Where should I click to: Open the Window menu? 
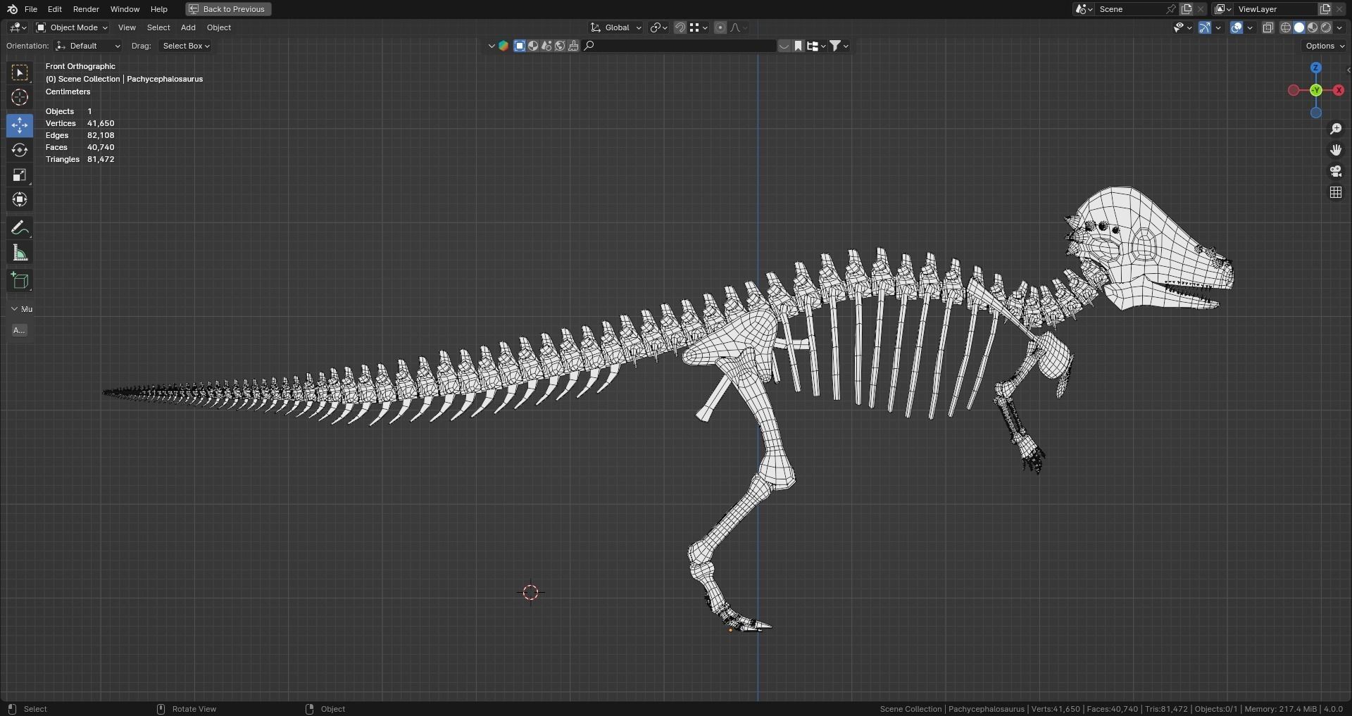point(125,9)
